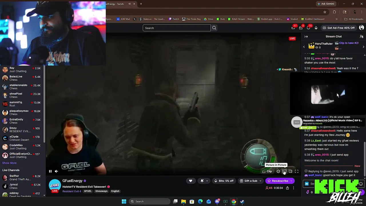Open chat community users icon
Image resolution: width=366 pixels, height=206 pixels.
point(361,36)
